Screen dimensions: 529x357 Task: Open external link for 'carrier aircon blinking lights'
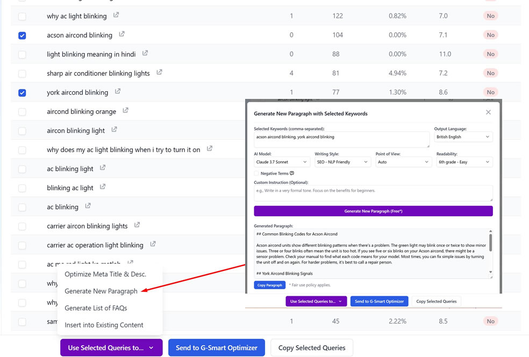point(137,225)
